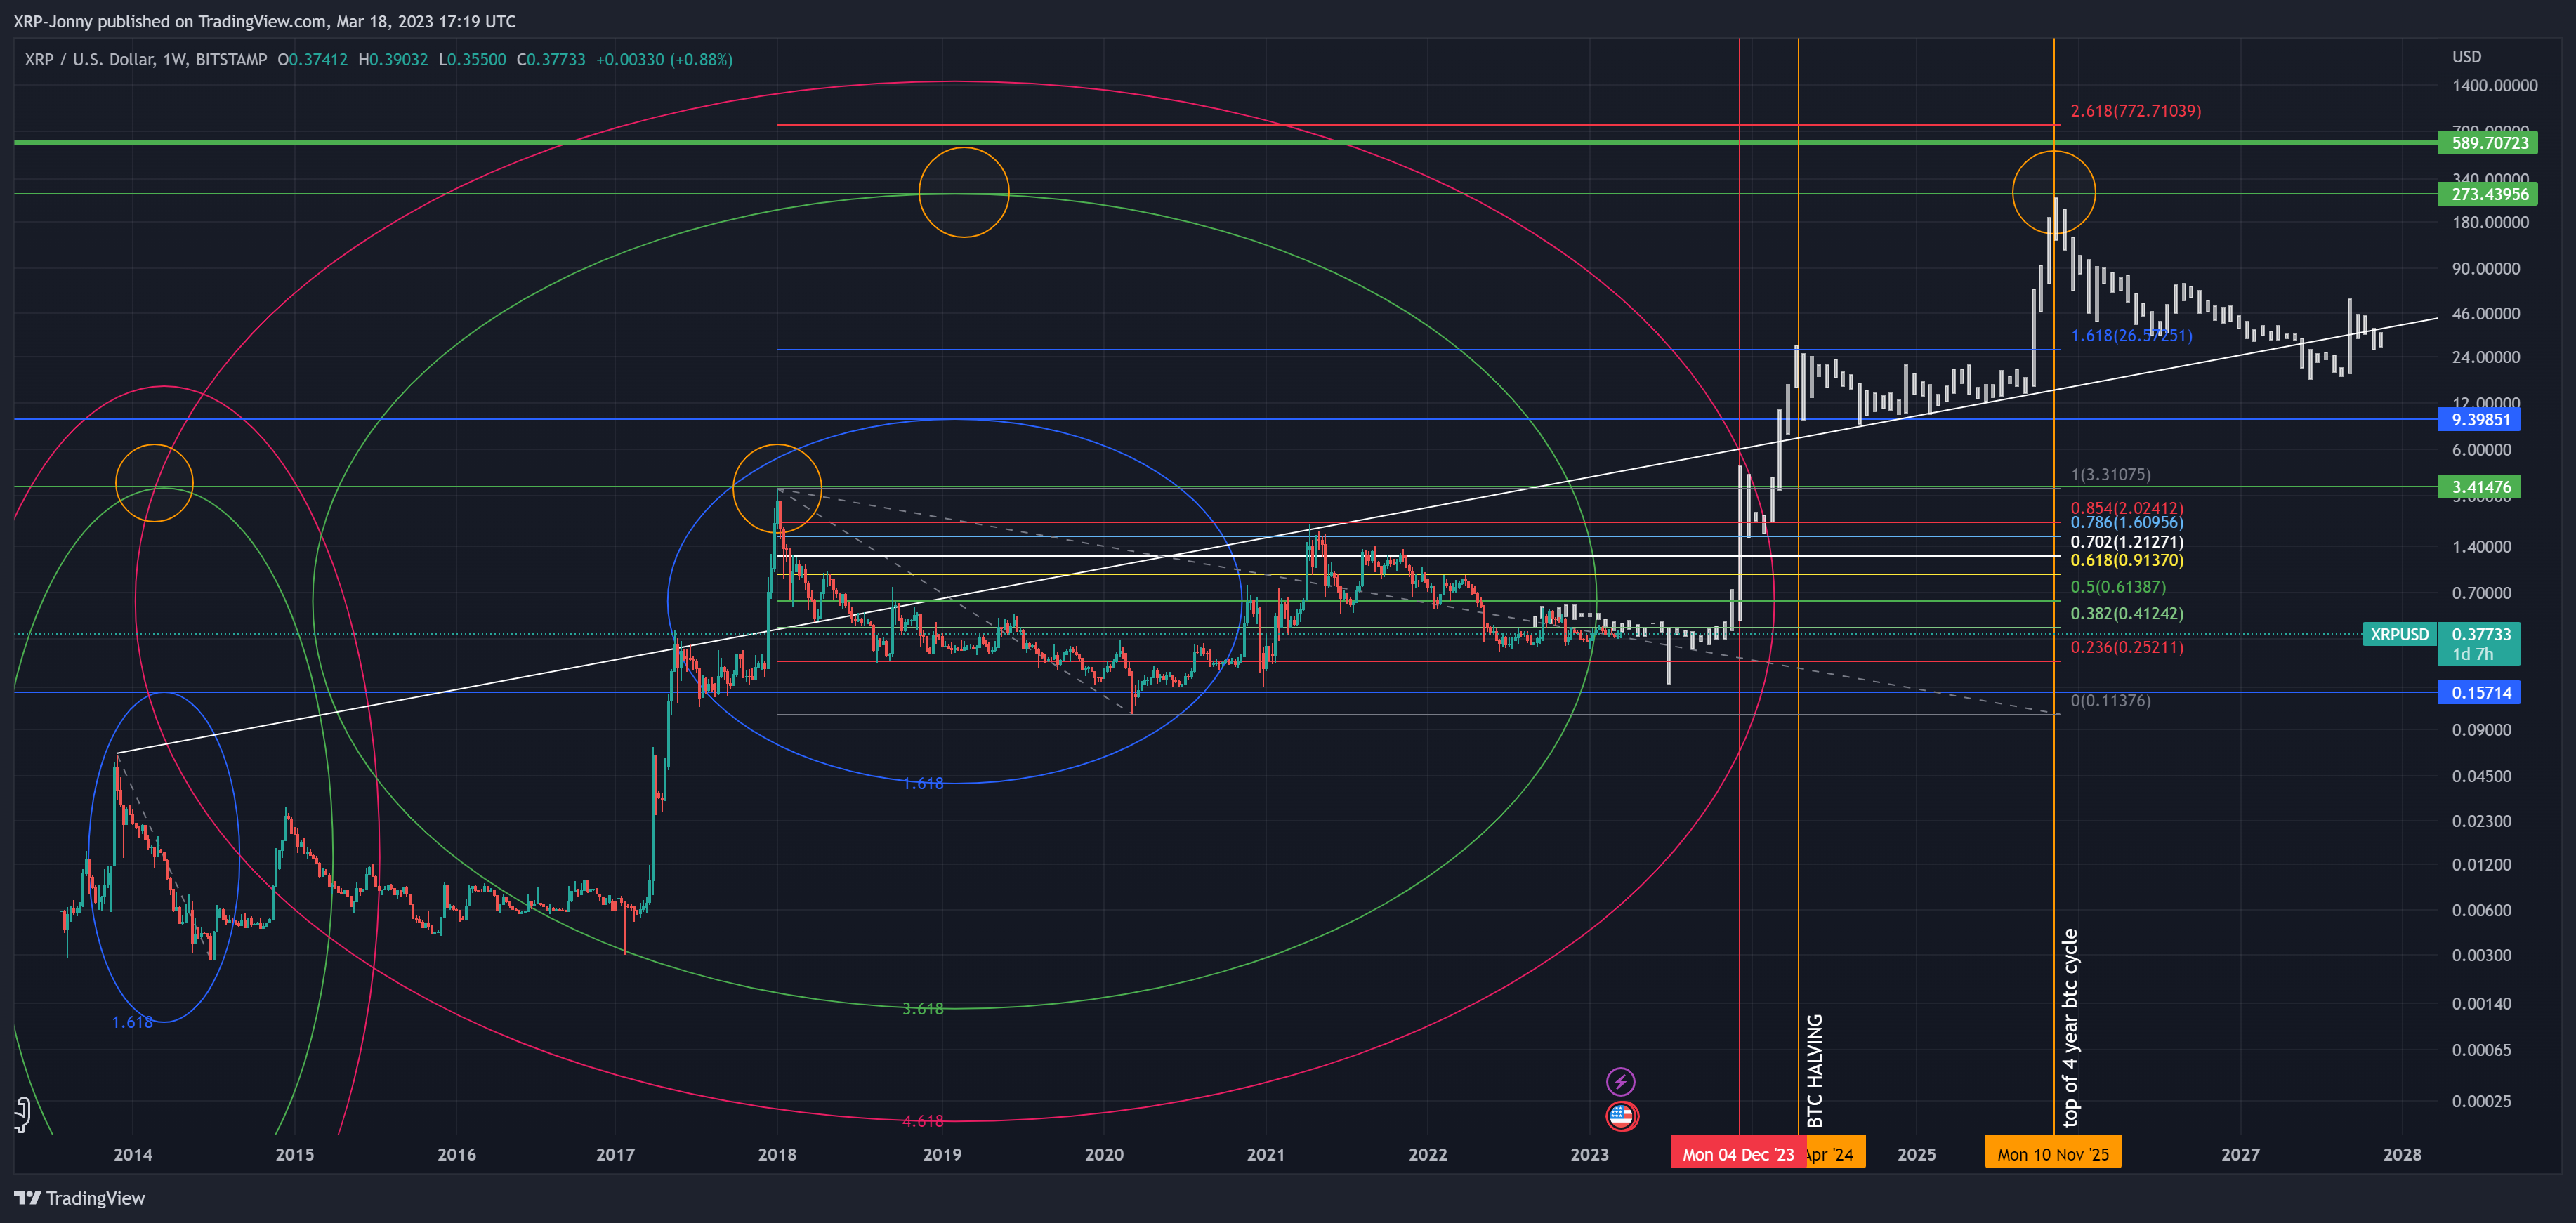Click the 0.382(0.41242) Fibonacci label
The image size is (2576, 1223).
[2127, 613]
